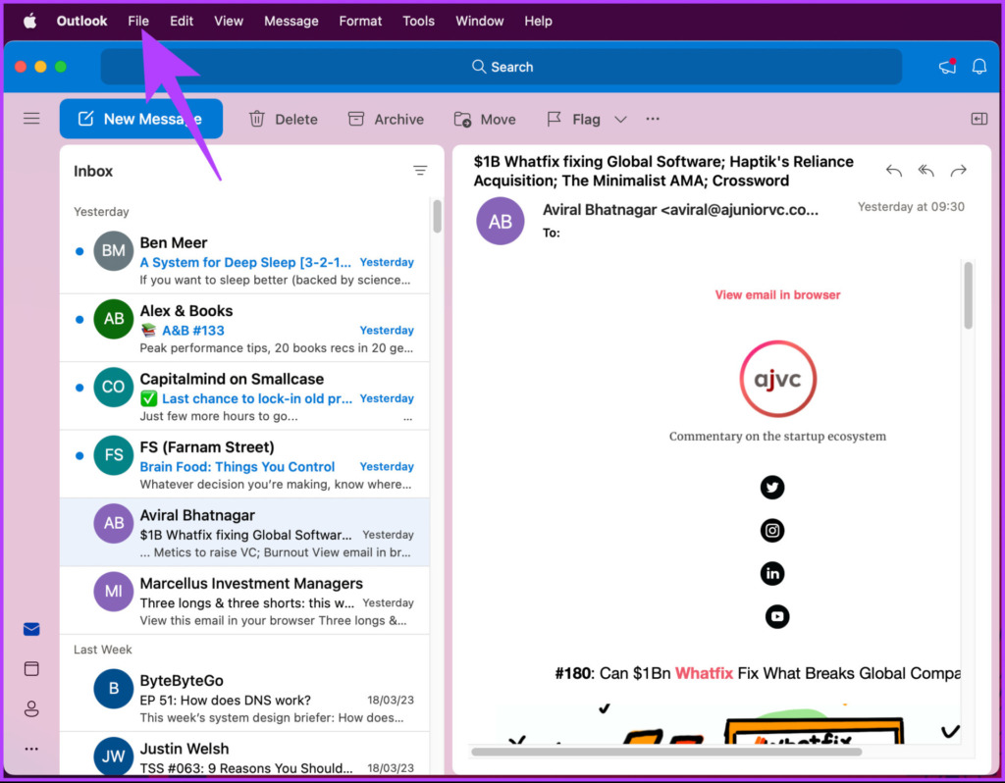This screenshot has width=1005, height=783.
Task: Click the sender avatar in the reading pane
Action: point(500,221)
